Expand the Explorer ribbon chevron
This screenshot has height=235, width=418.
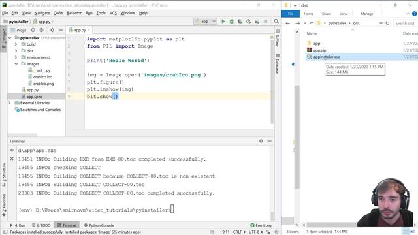click(408, 14)
